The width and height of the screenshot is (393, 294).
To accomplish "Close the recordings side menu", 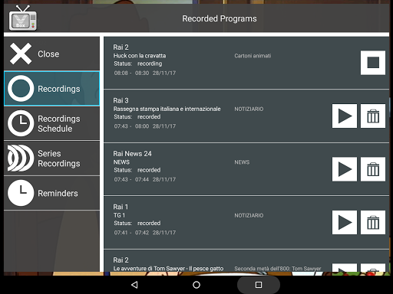I will [x=51, y=54].
